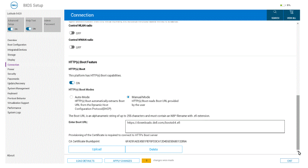Toggle Advanced Setup switch

click(x=10, y=29)
